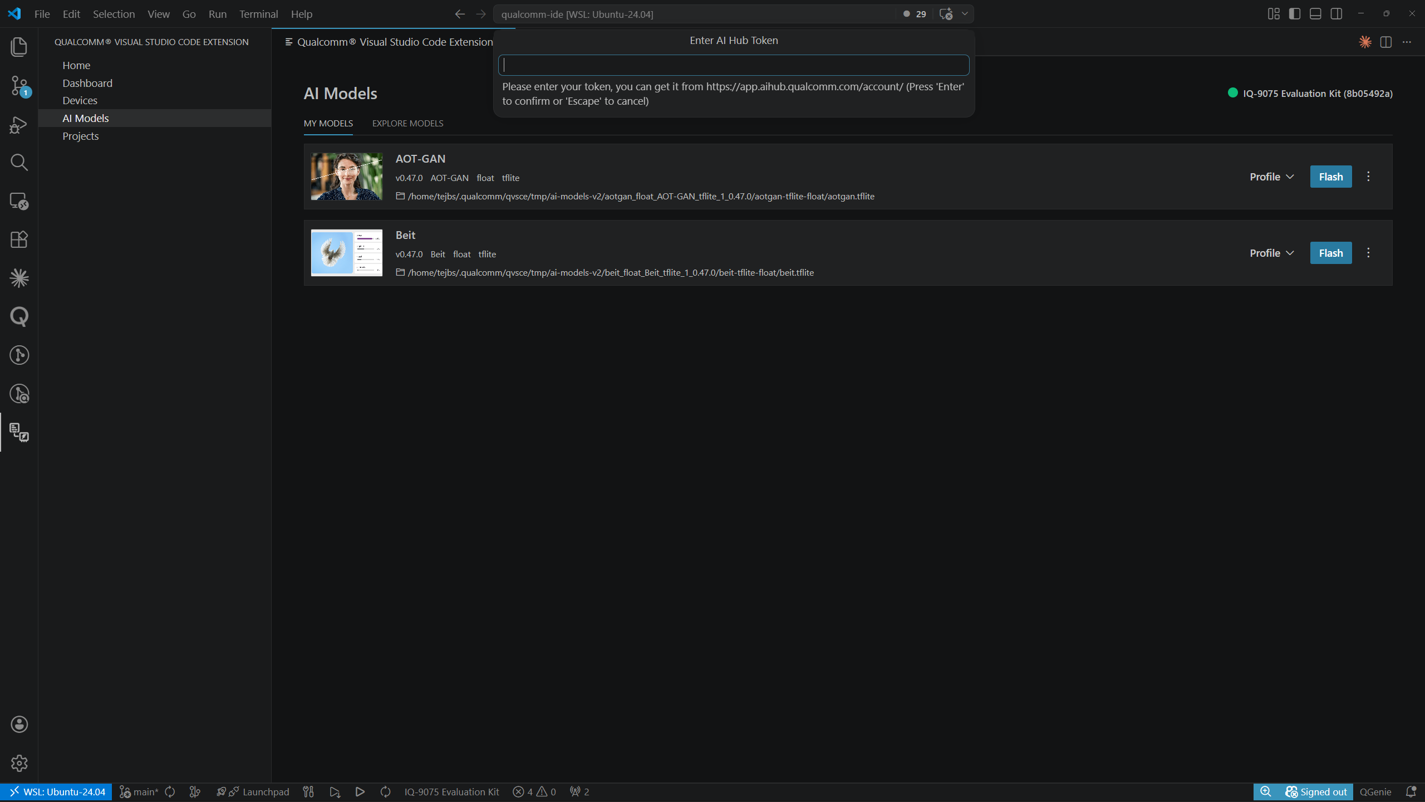Viewport: 1425px width, 802px height.
Task: Open the GitLens Inspect view
Action: click(19, 394)
